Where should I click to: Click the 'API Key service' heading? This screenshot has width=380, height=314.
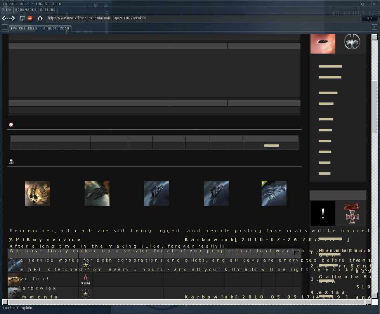(45, 239)
